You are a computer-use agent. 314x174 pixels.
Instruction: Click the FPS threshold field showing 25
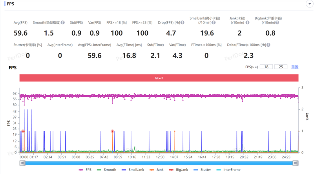[281, 67]
